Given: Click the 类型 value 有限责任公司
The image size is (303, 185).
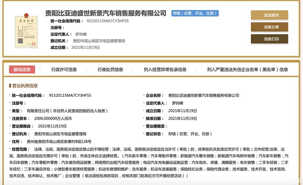Looking at the screenshot, I should (67, 111).
